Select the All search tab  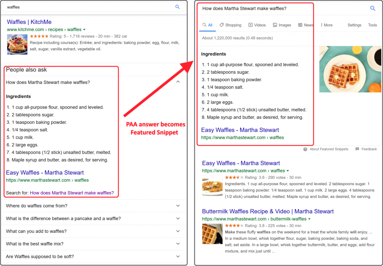pyautogui.click(x=207, y=25)
